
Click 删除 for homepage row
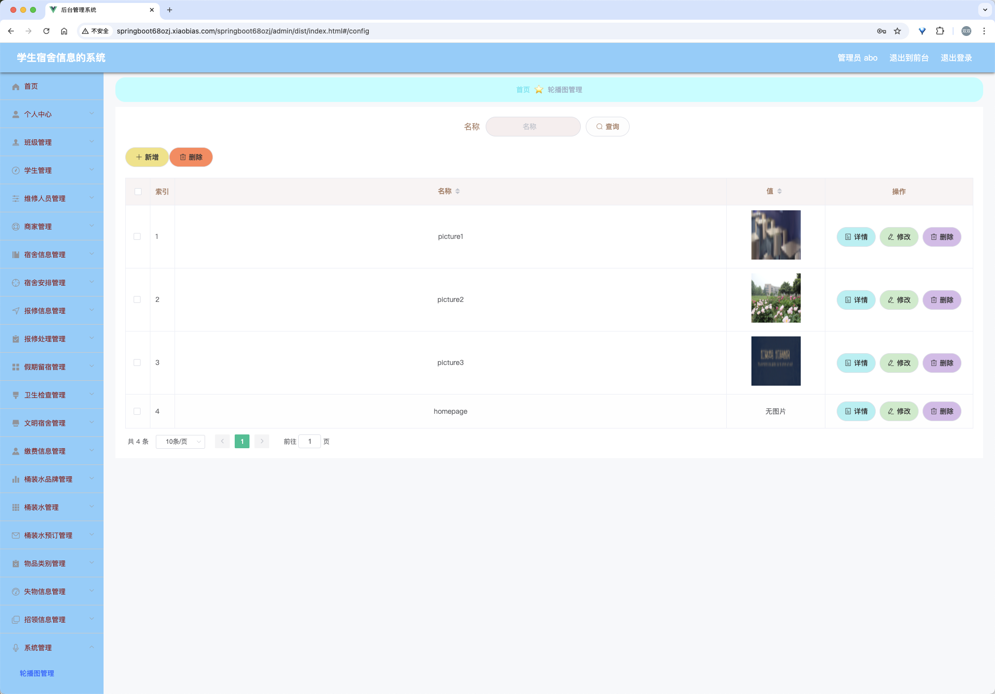click(942, 411)
